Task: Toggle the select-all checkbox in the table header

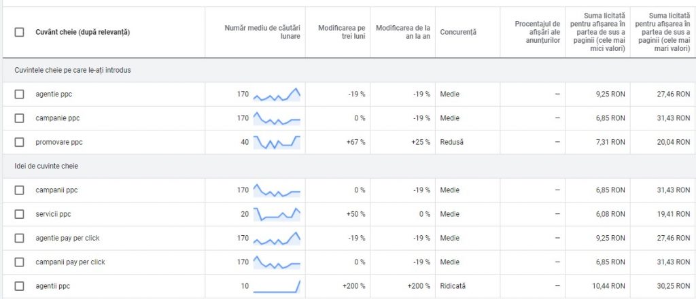Action: point(19,32)
